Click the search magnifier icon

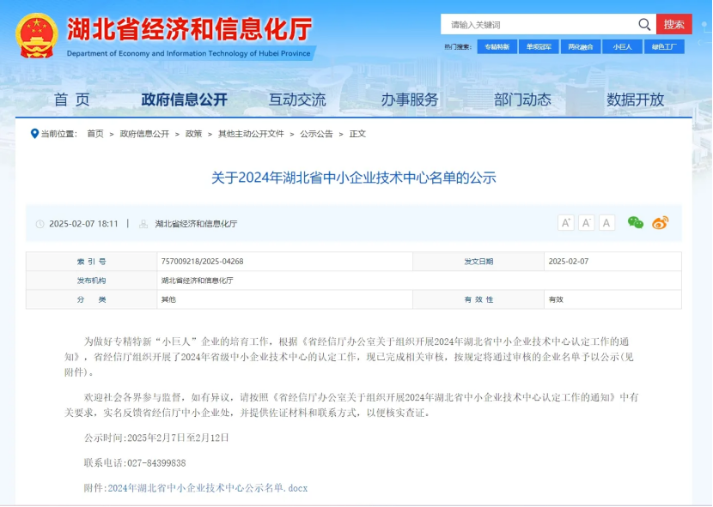pyautogui.click(x=644, y=24)
